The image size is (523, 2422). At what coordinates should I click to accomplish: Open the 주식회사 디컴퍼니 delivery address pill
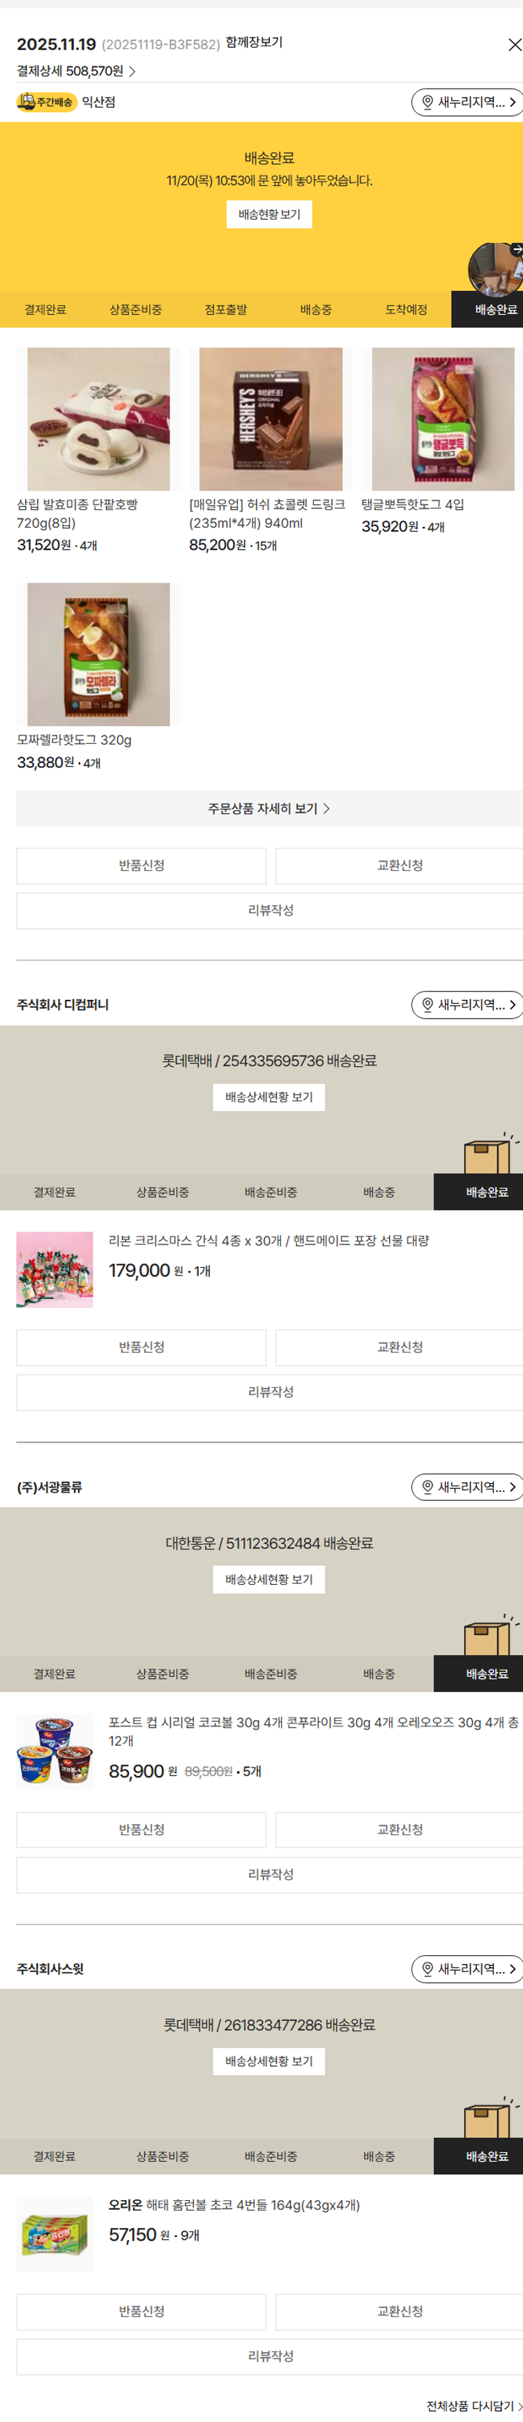click(x=468, y=1004)
